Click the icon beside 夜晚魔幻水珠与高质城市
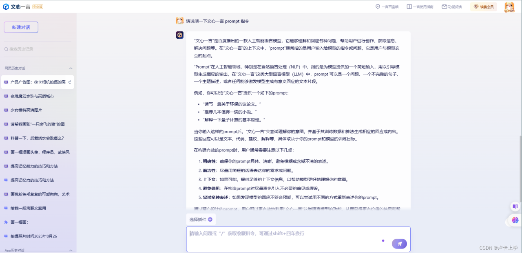Image resolution: width=522 pixels, height=253 pixels. pos(6,96)
